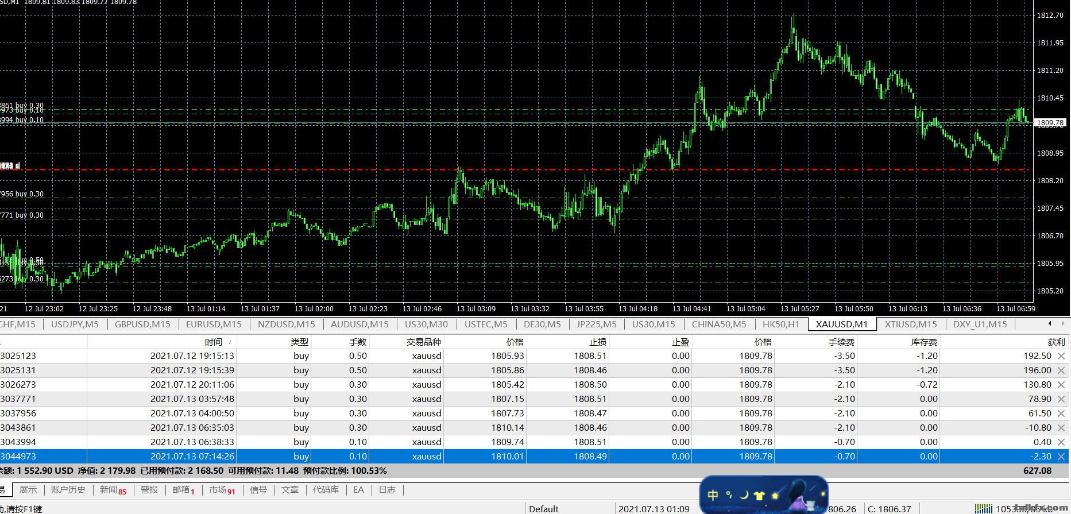Image resolution: width=1071 pixels, height=514 pixels.
Task: Open the JP225,M5 chart tab
Action: [x=596, y=324]
